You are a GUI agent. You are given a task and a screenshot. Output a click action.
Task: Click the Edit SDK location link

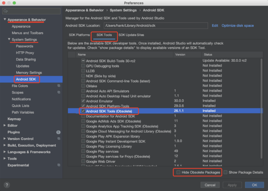(215, 25)
